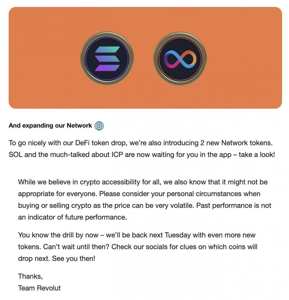Click 'You know the drill by now' text
The height and width of the screenshot is (300, 289).
(x=58, y=235)
